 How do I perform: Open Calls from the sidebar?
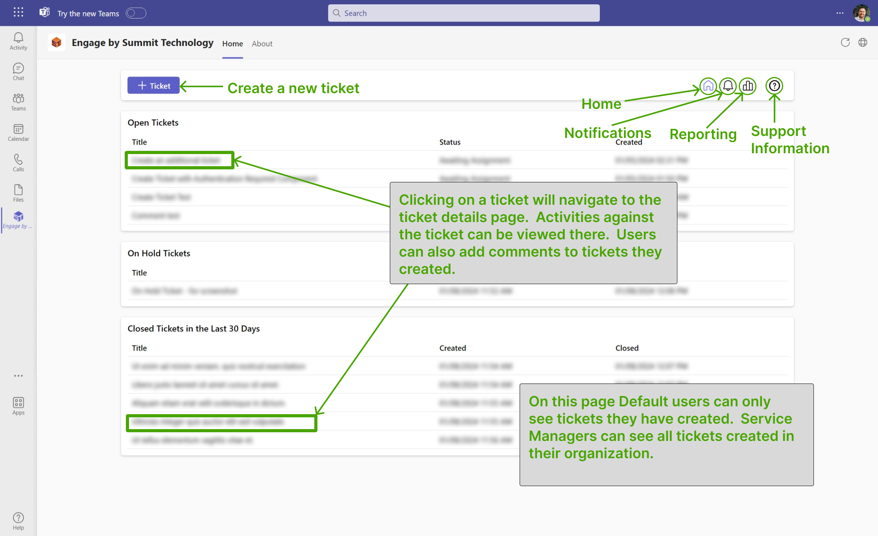click(x=18, y=162)
